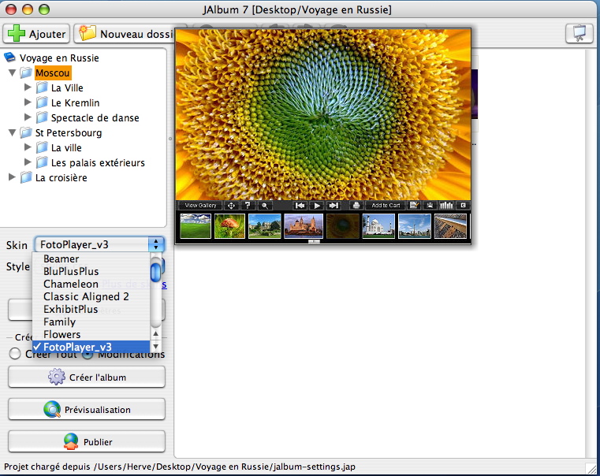This screenshot has height=476, width=600.
Task: Open Prévisualisation via its magnifier globe icon
Action: (52, 410)
